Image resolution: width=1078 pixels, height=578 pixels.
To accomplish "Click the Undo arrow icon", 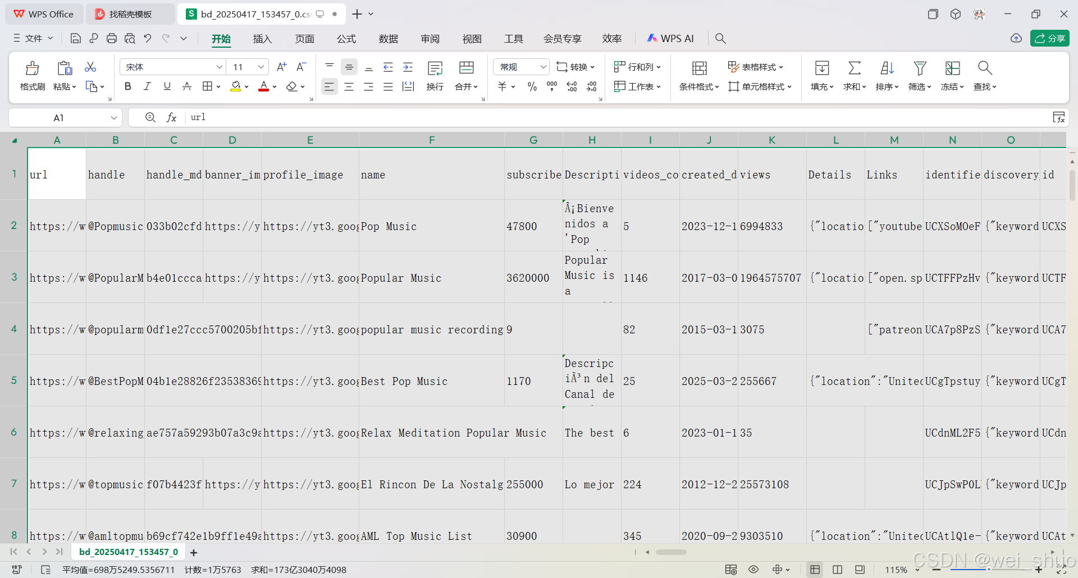I will (x=148, y=38).
